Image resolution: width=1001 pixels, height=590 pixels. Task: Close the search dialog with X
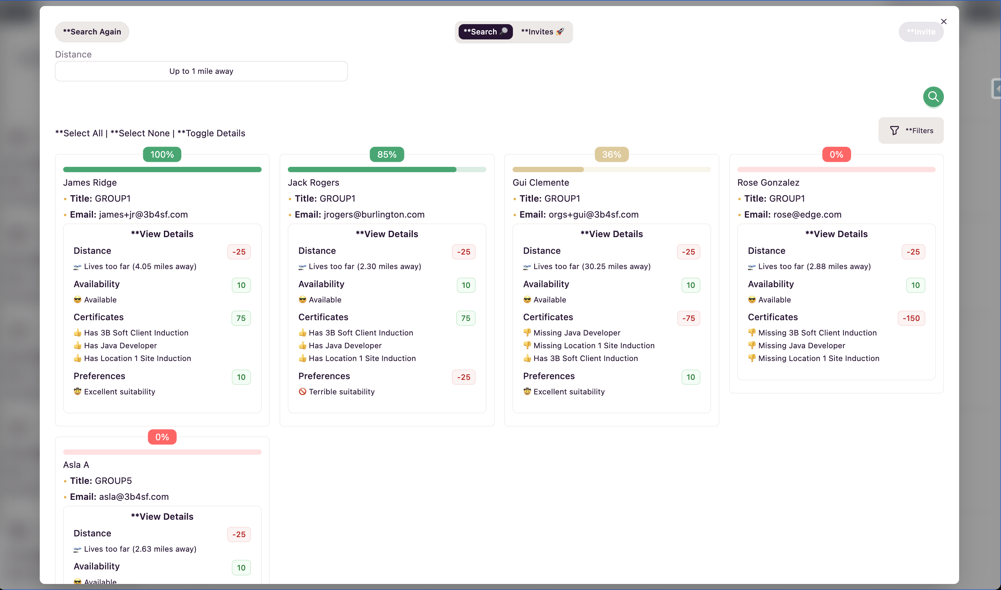pyautogui.click(x=943, y=21)
